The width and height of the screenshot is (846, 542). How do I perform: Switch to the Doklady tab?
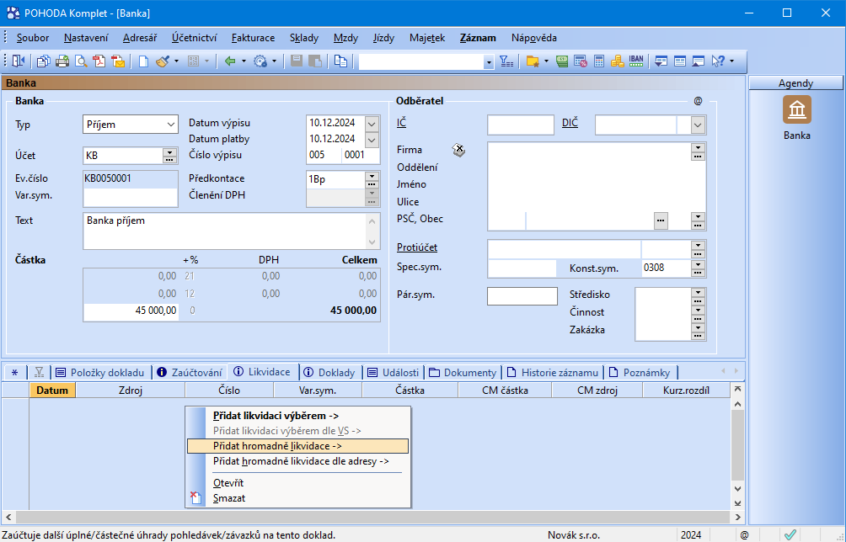[329, 372]
